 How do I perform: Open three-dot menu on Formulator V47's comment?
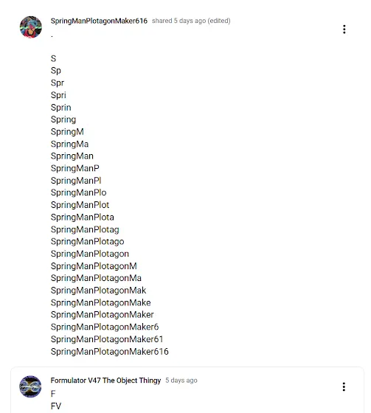point(344,386)
